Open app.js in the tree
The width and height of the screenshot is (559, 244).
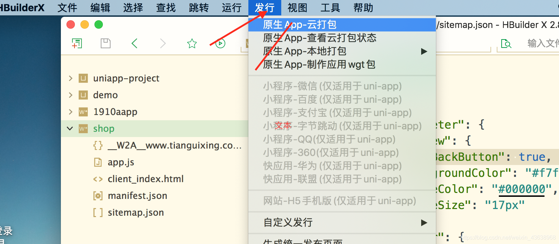(x=121, y=162)
